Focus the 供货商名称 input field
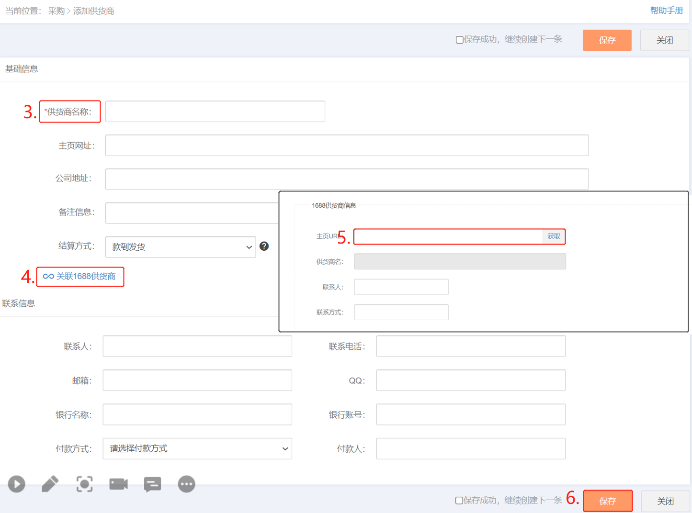 (x=215, y=112)
